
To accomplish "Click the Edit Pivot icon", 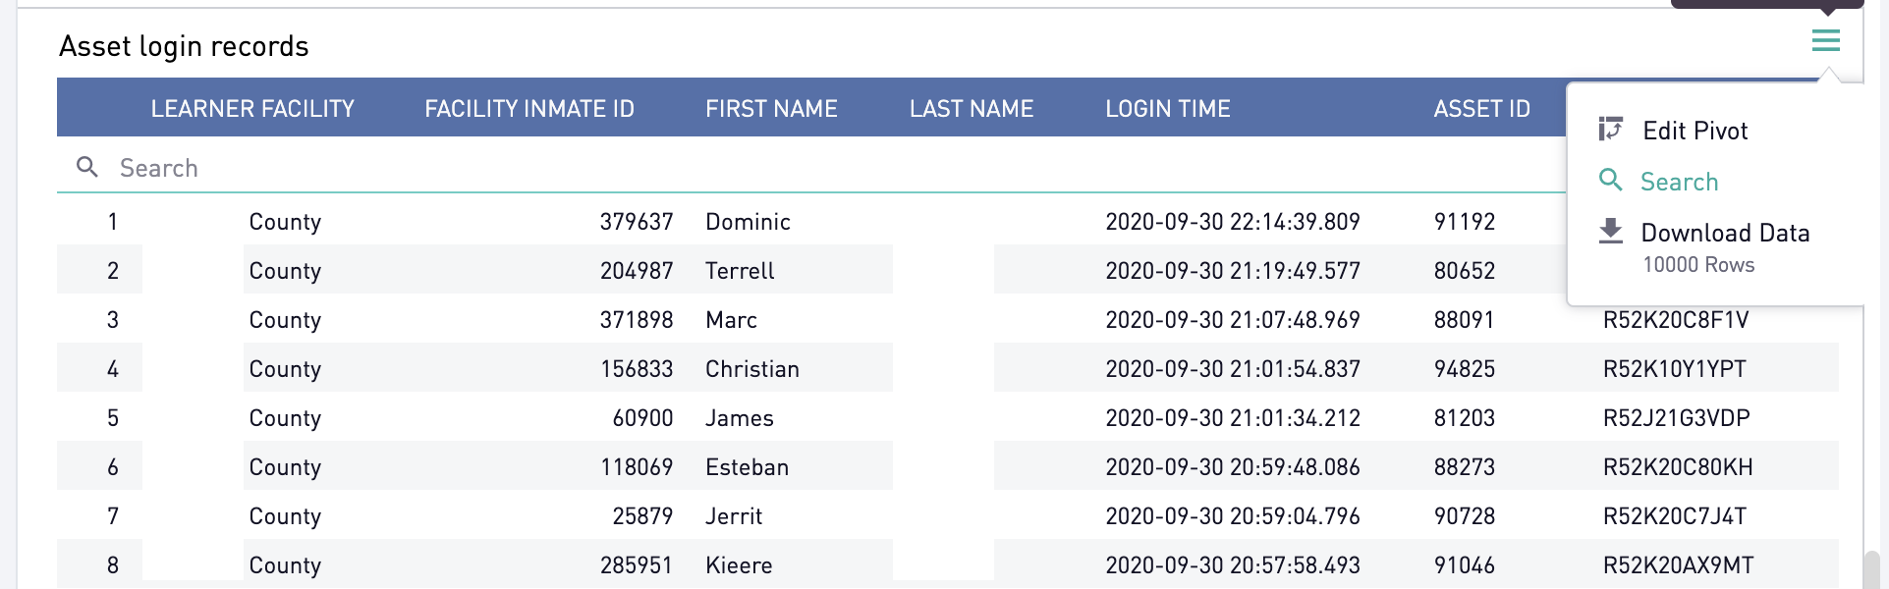I will [x=1610, y=129].
